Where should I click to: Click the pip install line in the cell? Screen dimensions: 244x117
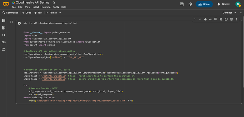(50, 23)
